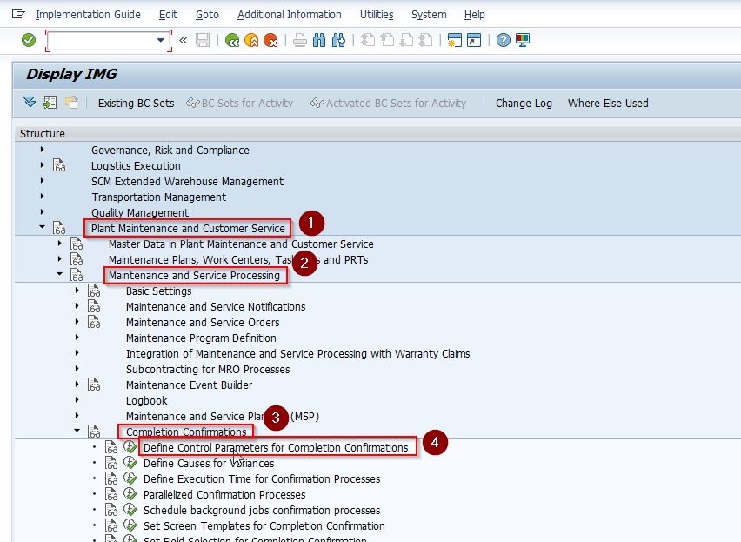The width and height of the screenshot is (741, 542).
Task: Expand Maintenance and Service Notifications node
Action: pyautogui.click(x=77, y=305)
